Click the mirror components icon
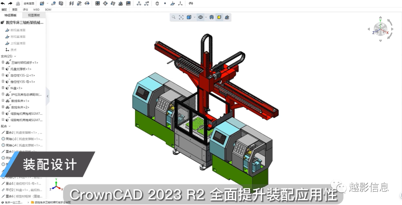The width and height of the screenshot is (402, 205). tap(71, 3)
